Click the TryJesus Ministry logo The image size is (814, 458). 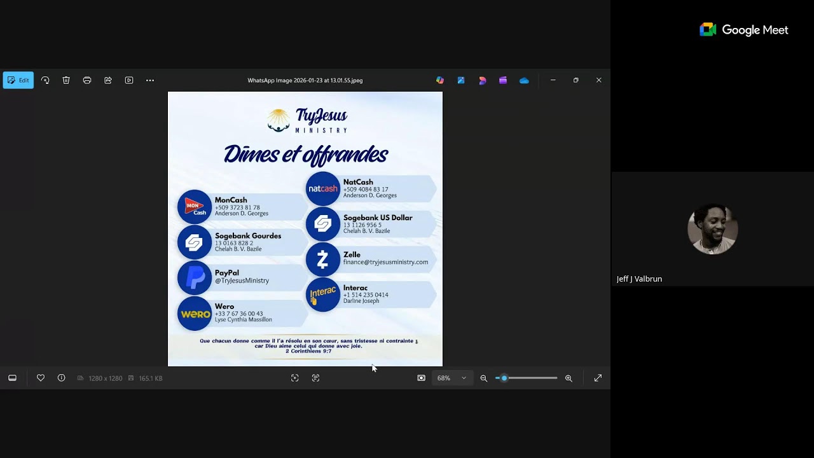pos(308,120)
